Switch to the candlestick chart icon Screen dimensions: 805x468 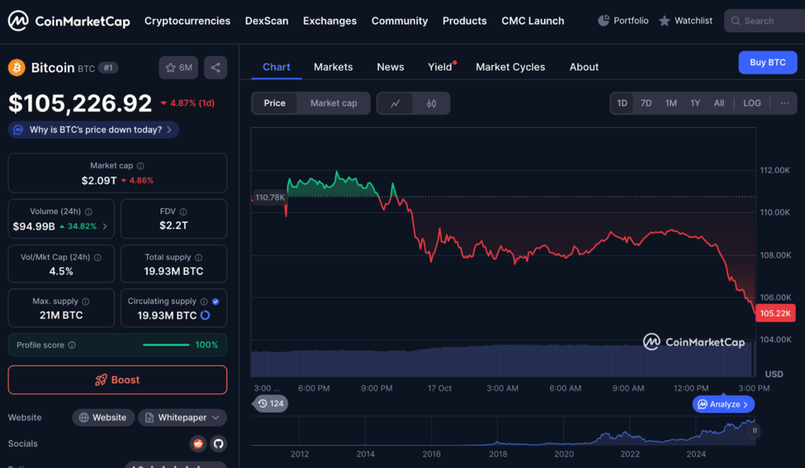[x=432, y=103]
